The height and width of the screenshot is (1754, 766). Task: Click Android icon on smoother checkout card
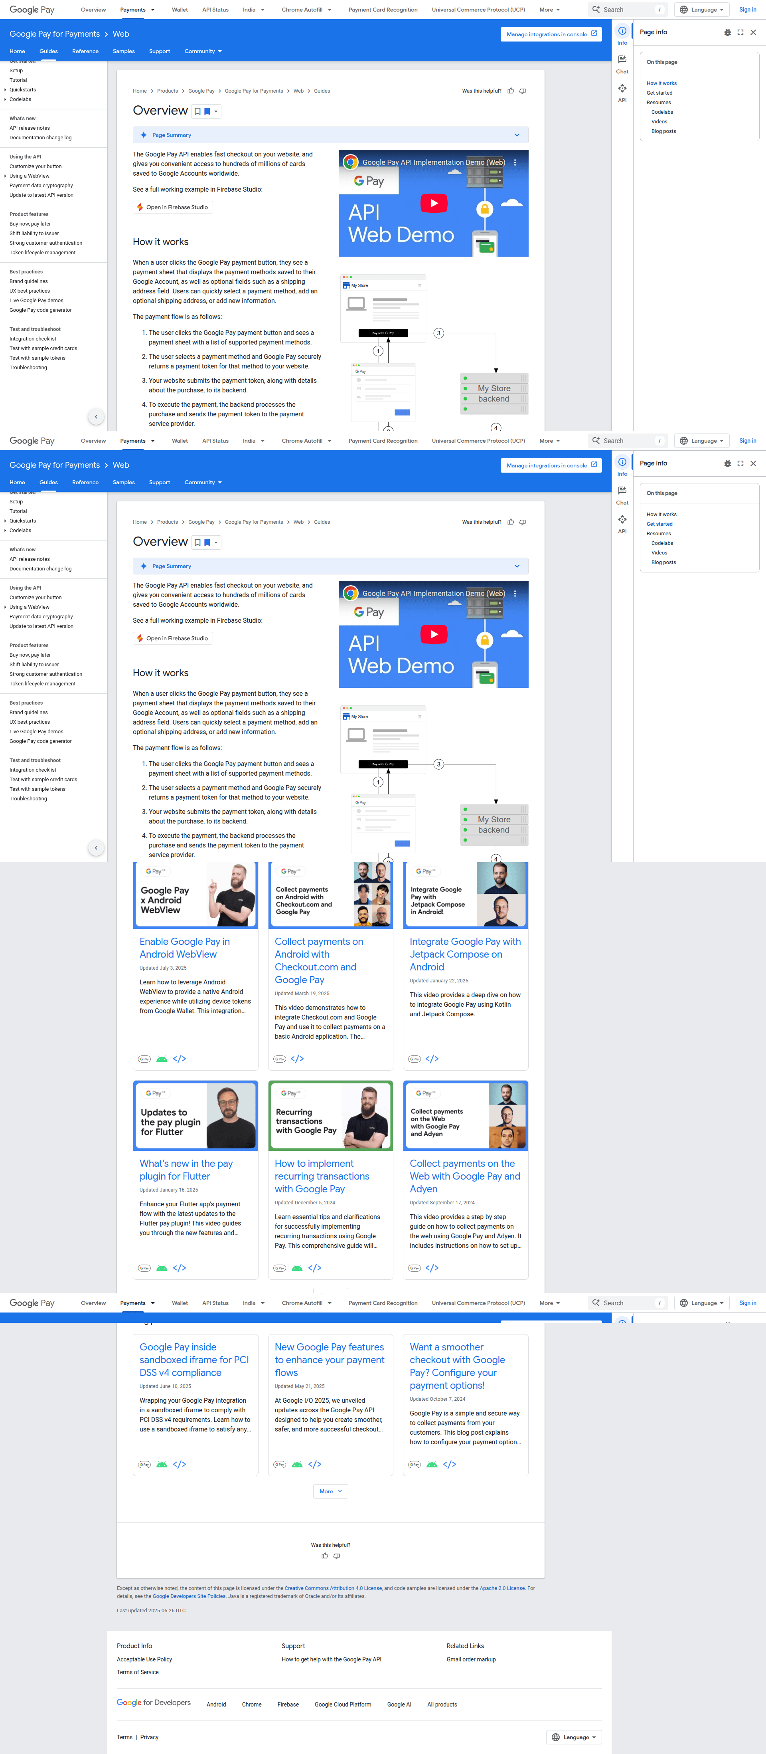432,1465
